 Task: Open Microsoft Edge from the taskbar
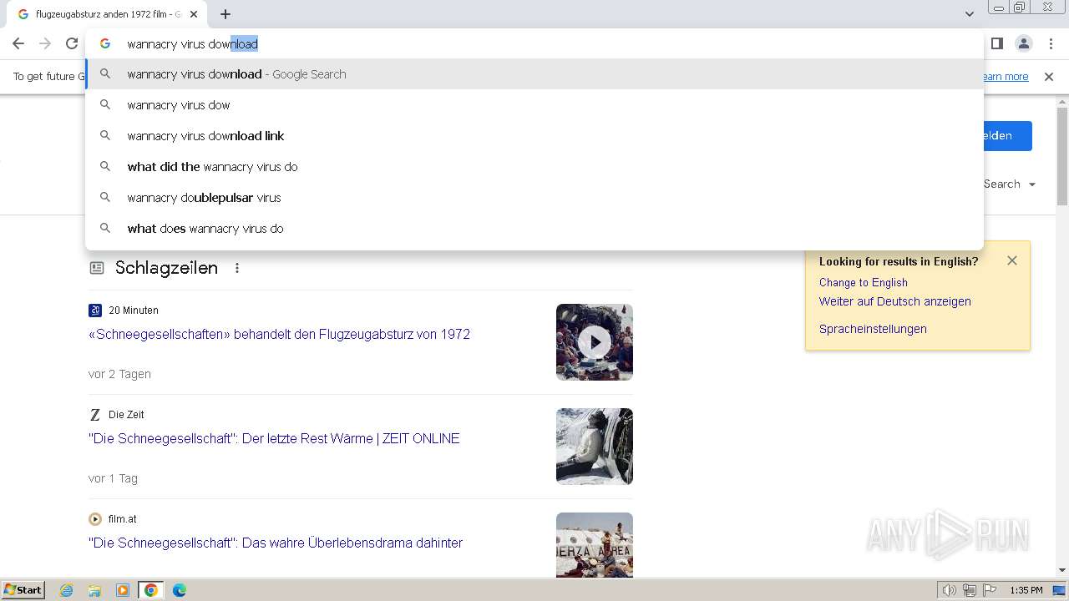180,590
